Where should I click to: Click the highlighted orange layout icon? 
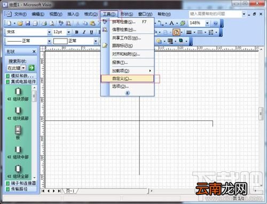click(x=176, y=32)
